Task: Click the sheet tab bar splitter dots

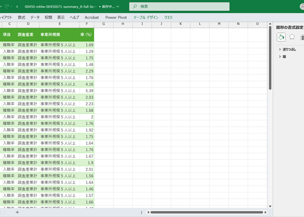Action: (141, 212)
